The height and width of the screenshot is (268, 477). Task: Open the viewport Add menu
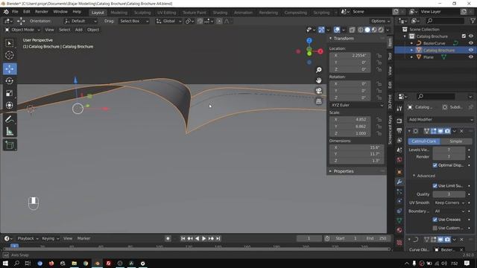[78, 30]
